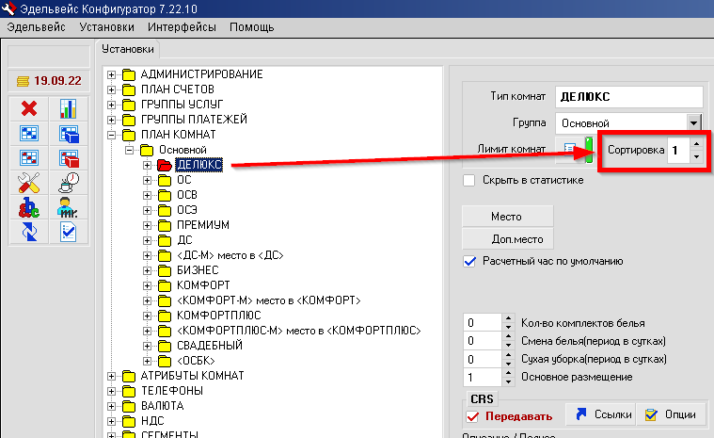Toggle 'Расчетный час по умолчанию' checkbox
This screenshot has height=438, width=714.
[x=469, y=261]
